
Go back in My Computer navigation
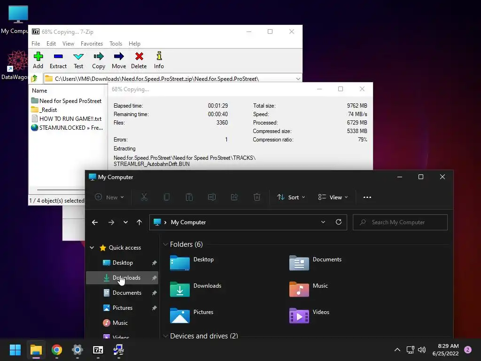(95, 222)
